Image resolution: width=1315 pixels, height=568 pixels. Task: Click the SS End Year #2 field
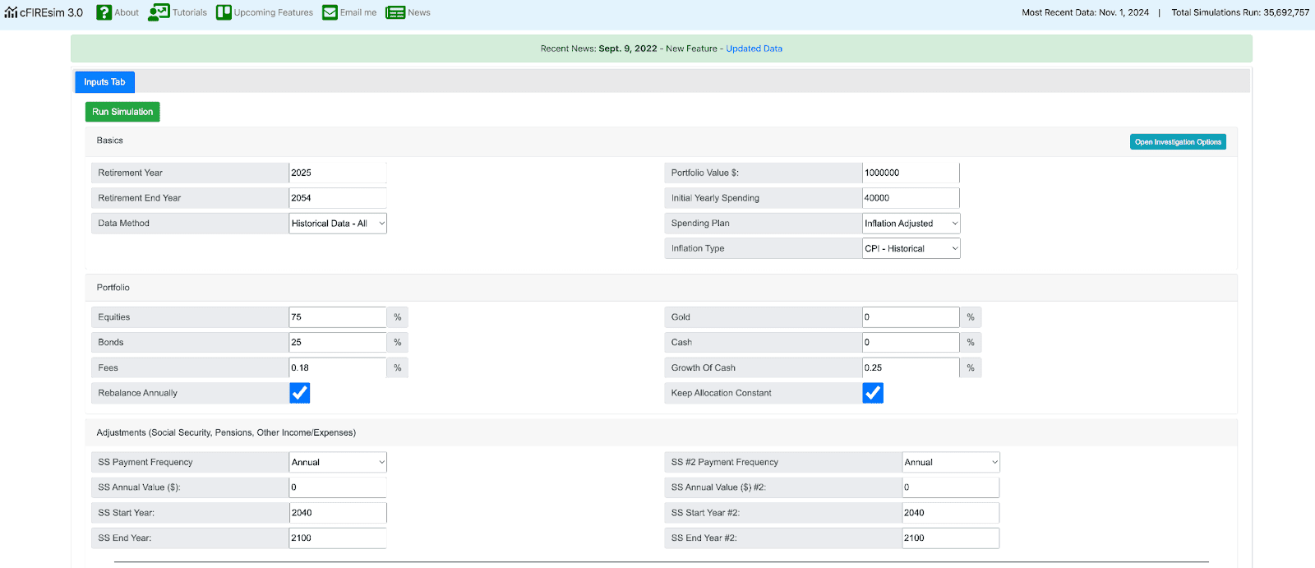click(951, 538)
